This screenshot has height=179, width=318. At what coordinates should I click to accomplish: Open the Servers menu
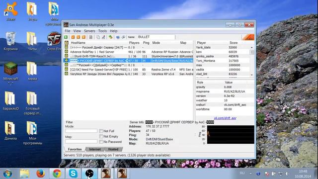pyautogui.click(x=89, y=31)
